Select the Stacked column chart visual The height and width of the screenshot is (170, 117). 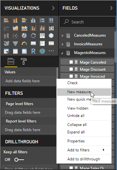pos(15,20)
